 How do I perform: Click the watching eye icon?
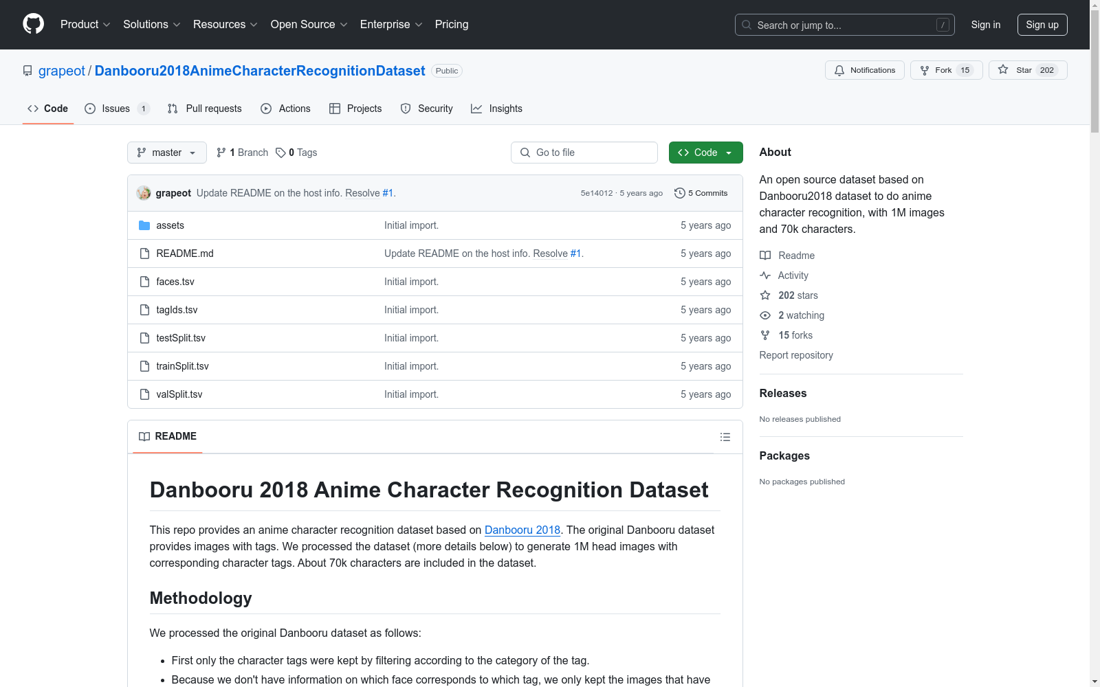point(764,315)
